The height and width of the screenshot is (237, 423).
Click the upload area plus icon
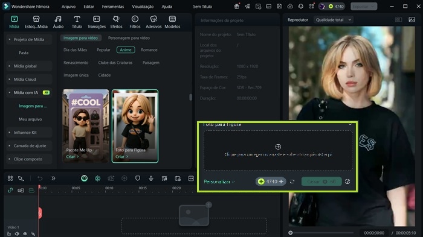pyautogui.click(x=278, y=147)
